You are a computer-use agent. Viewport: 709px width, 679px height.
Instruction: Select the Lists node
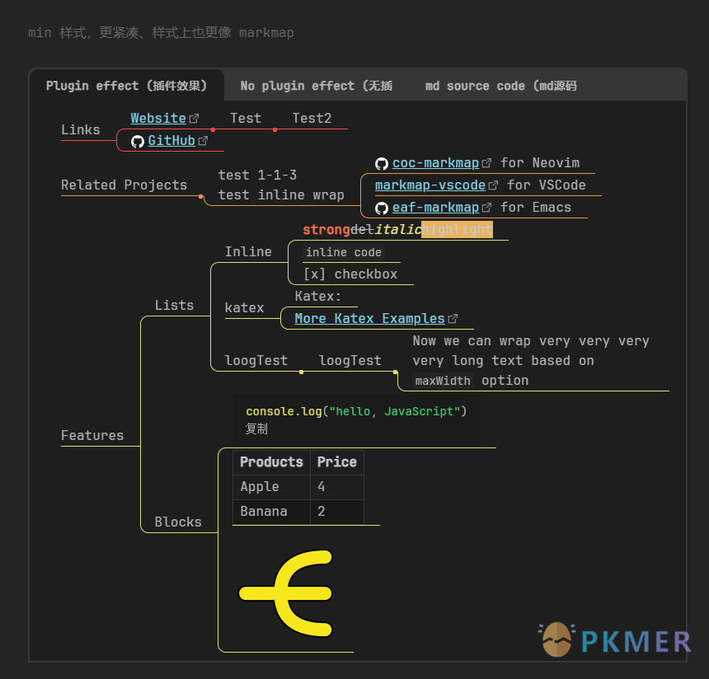(174, 305)
